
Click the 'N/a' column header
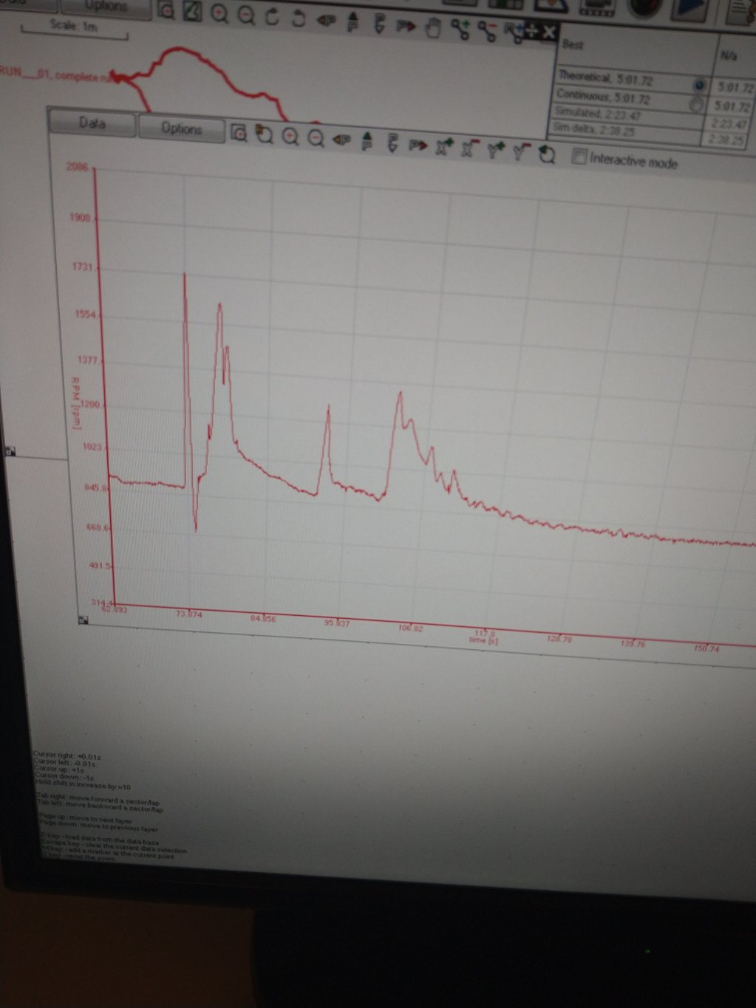[x=727, y=56]
